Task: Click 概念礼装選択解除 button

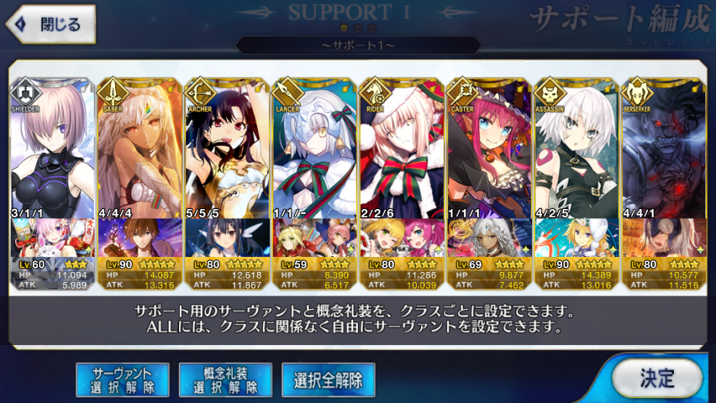Action: (x=226, y=380)
